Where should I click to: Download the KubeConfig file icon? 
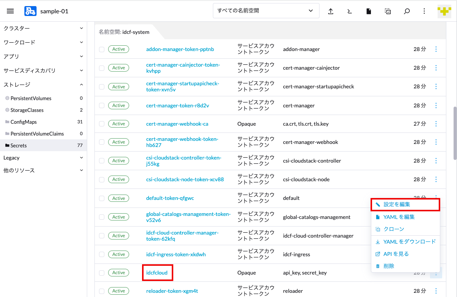pos(369,11)
